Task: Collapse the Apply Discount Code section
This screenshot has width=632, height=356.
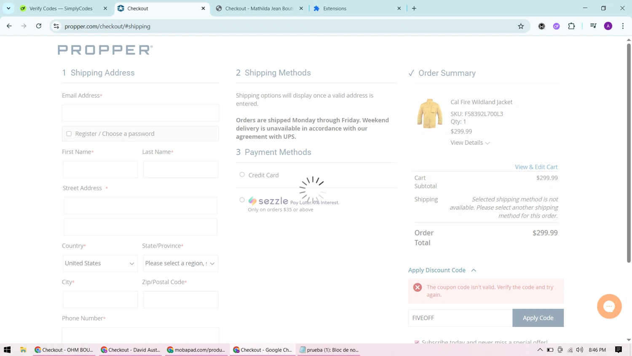Action: coord(442,270)
